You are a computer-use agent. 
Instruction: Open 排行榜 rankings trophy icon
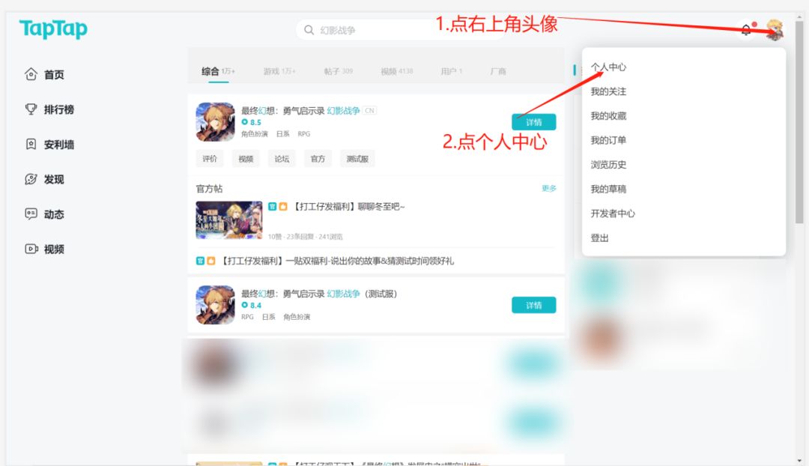(31, 109)
